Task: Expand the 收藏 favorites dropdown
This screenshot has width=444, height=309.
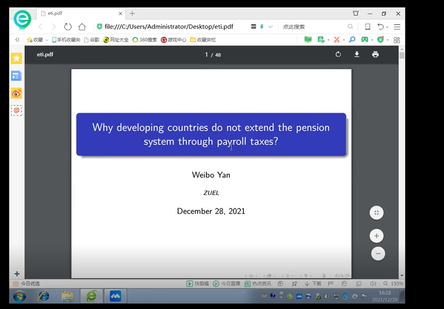Action: (x=38, y=39)
